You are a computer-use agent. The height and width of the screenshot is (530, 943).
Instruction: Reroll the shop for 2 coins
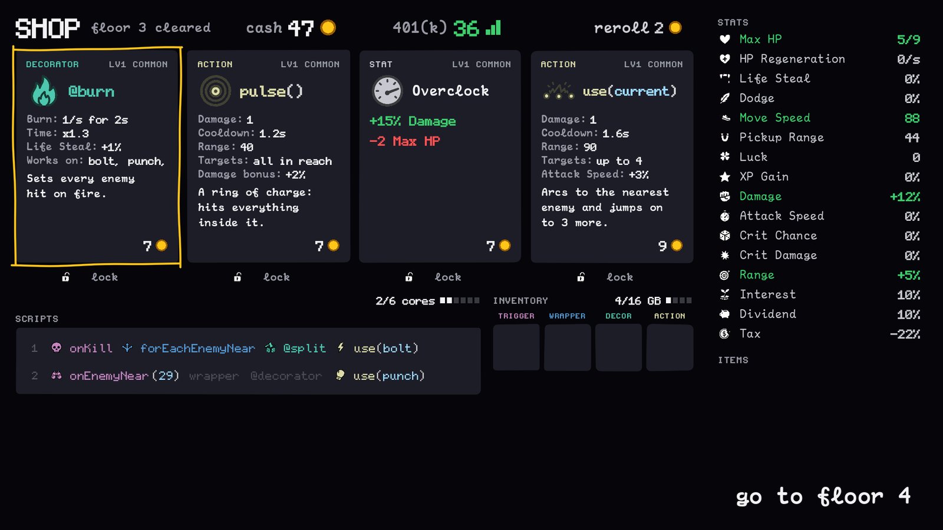638,28
